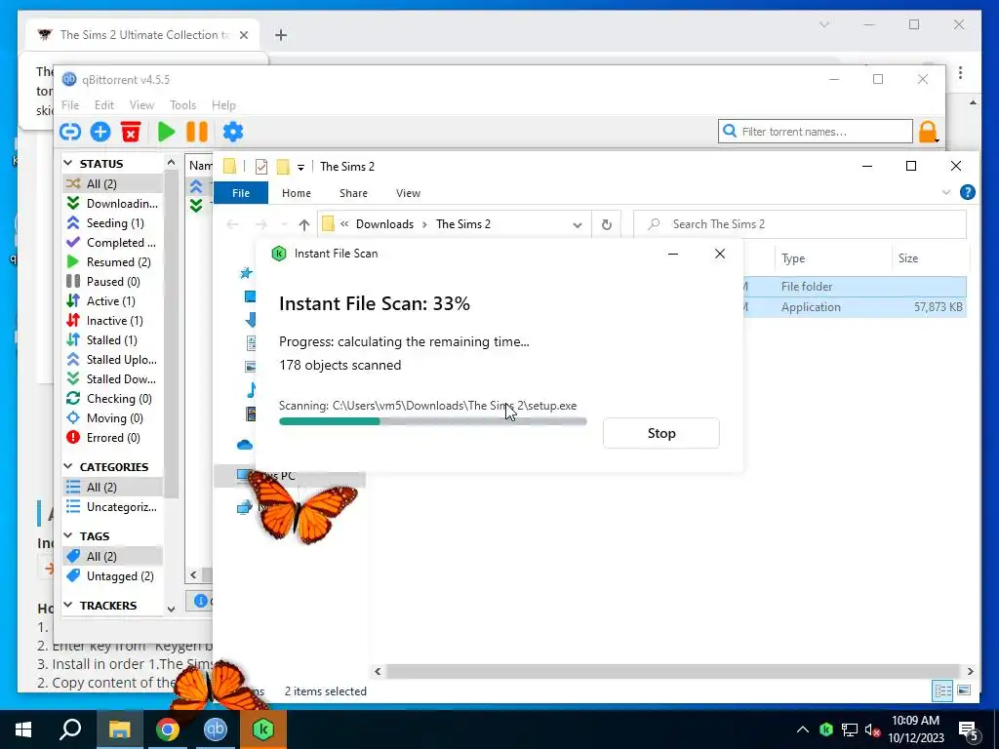Click Explorer Up one level arrow

[304, 225]
